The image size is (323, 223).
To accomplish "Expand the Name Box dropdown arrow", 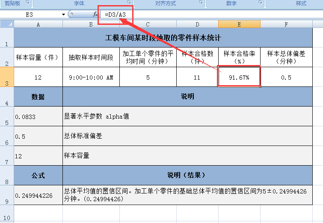I will coord(63,15).
